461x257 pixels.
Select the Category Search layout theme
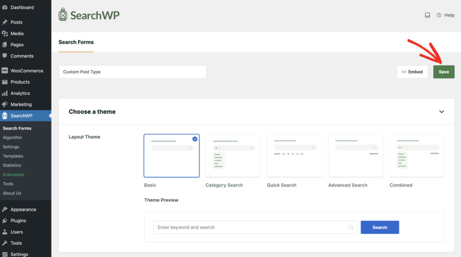point(233,156)
